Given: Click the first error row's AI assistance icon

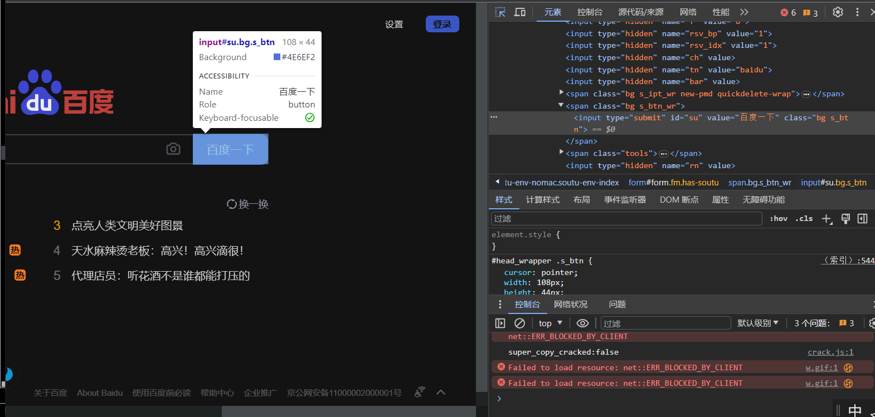Looking at the screenshot, I should click(848, 368).
